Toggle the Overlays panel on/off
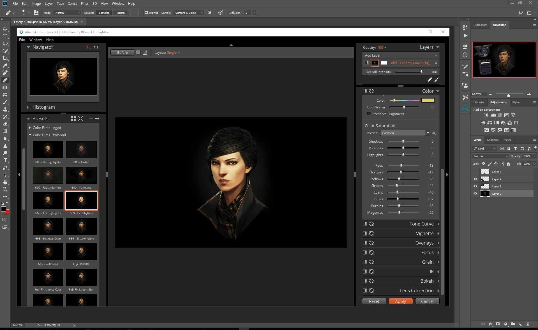Screen dimensions: 538x330 365,243
